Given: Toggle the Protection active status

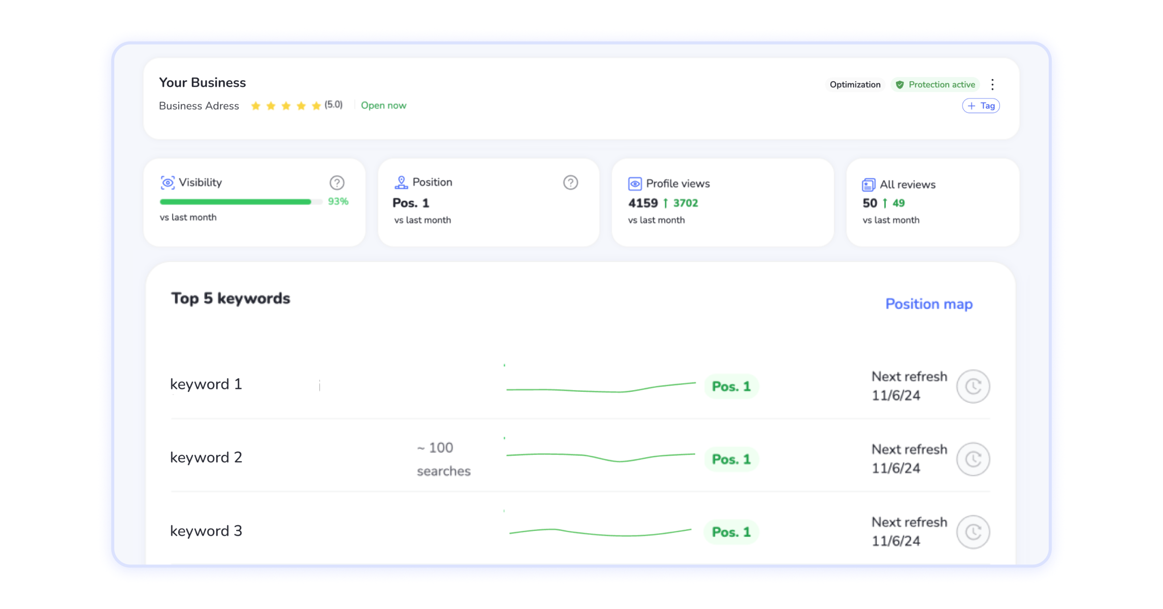Looking at the screenshot, I should (935, 84).
